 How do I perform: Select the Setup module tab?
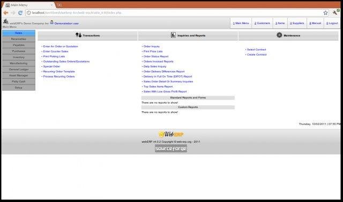pos(19,88)
